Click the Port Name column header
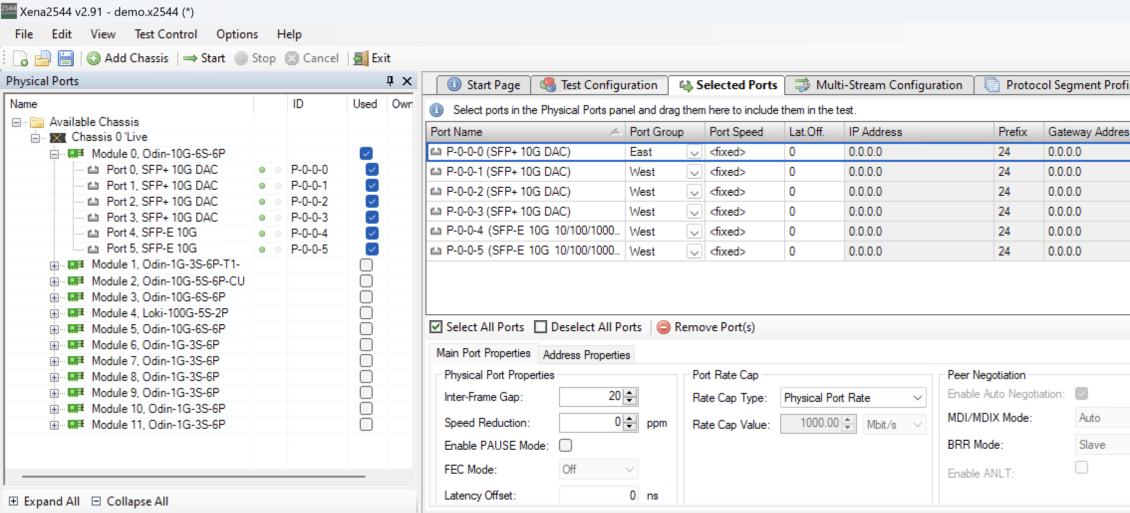This screenshot has width=1130, height=513. pyautogui.click(x=526, y=132)
